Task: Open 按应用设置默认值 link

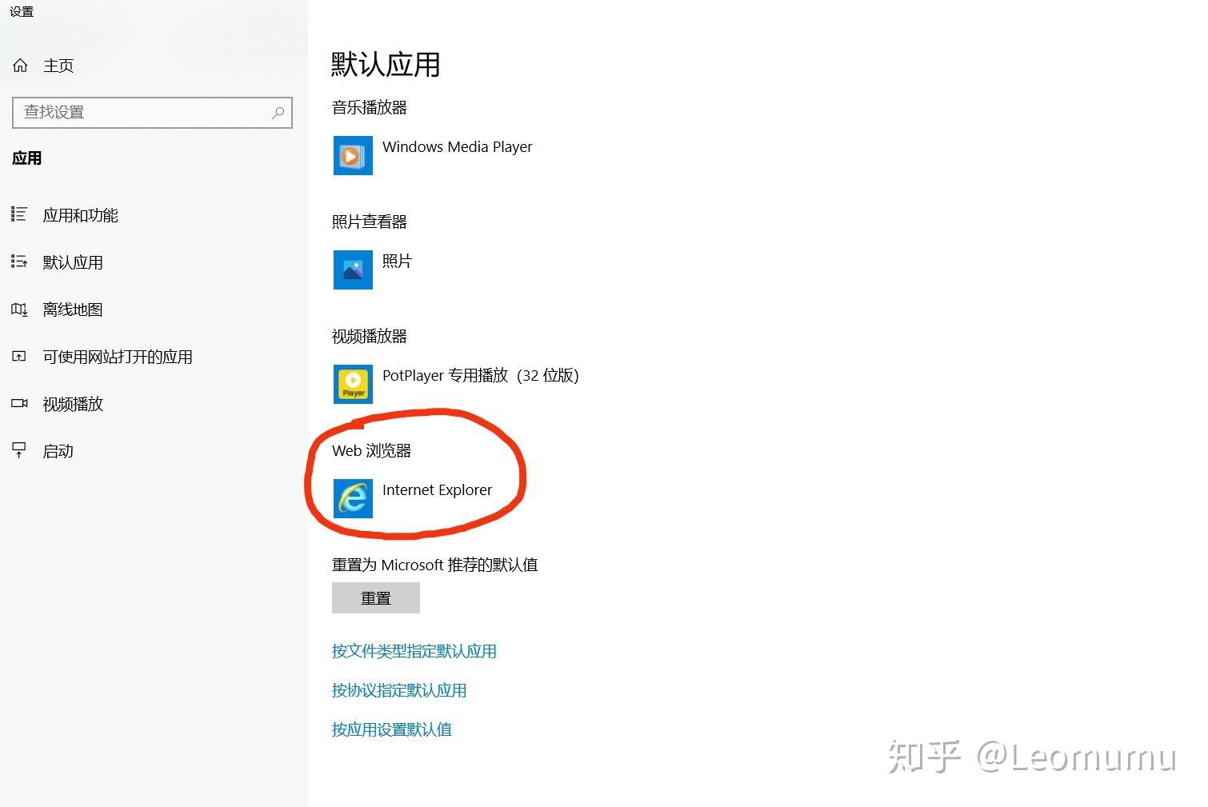Action: pyautogui.click(x=392, y=729)
